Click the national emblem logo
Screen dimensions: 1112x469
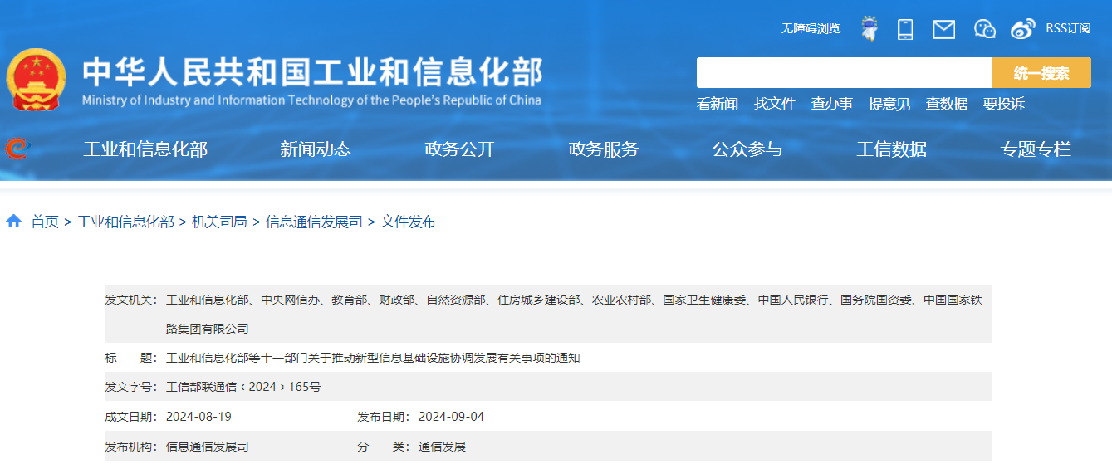[36, 80]
